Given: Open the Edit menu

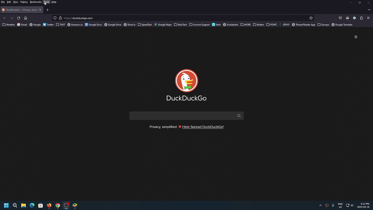Looking at the screenshot, I should pos(9,2).
